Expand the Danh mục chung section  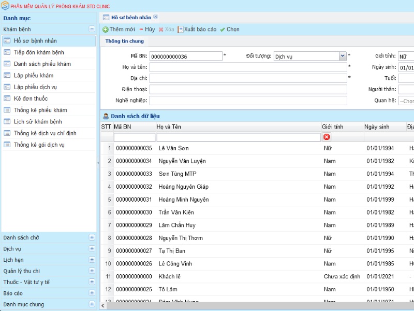click(92, 304)
